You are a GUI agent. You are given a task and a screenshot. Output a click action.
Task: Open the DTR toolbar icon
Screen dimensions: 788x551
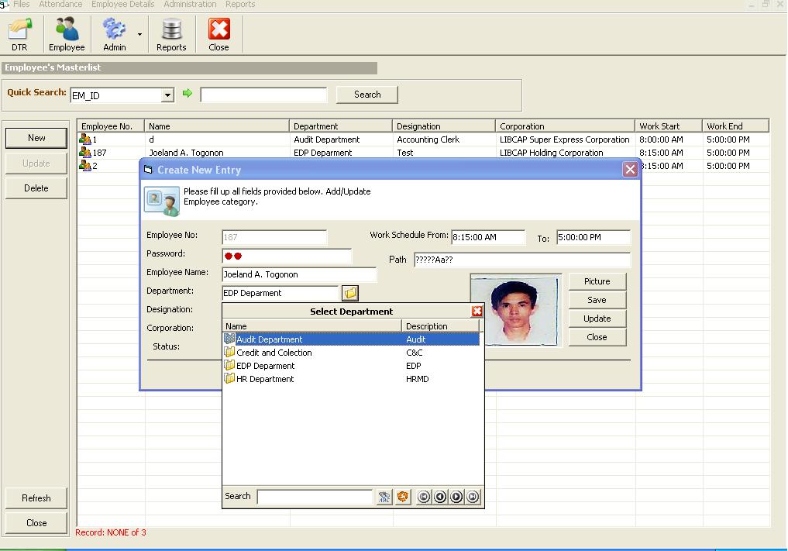(x=19, y=35)
